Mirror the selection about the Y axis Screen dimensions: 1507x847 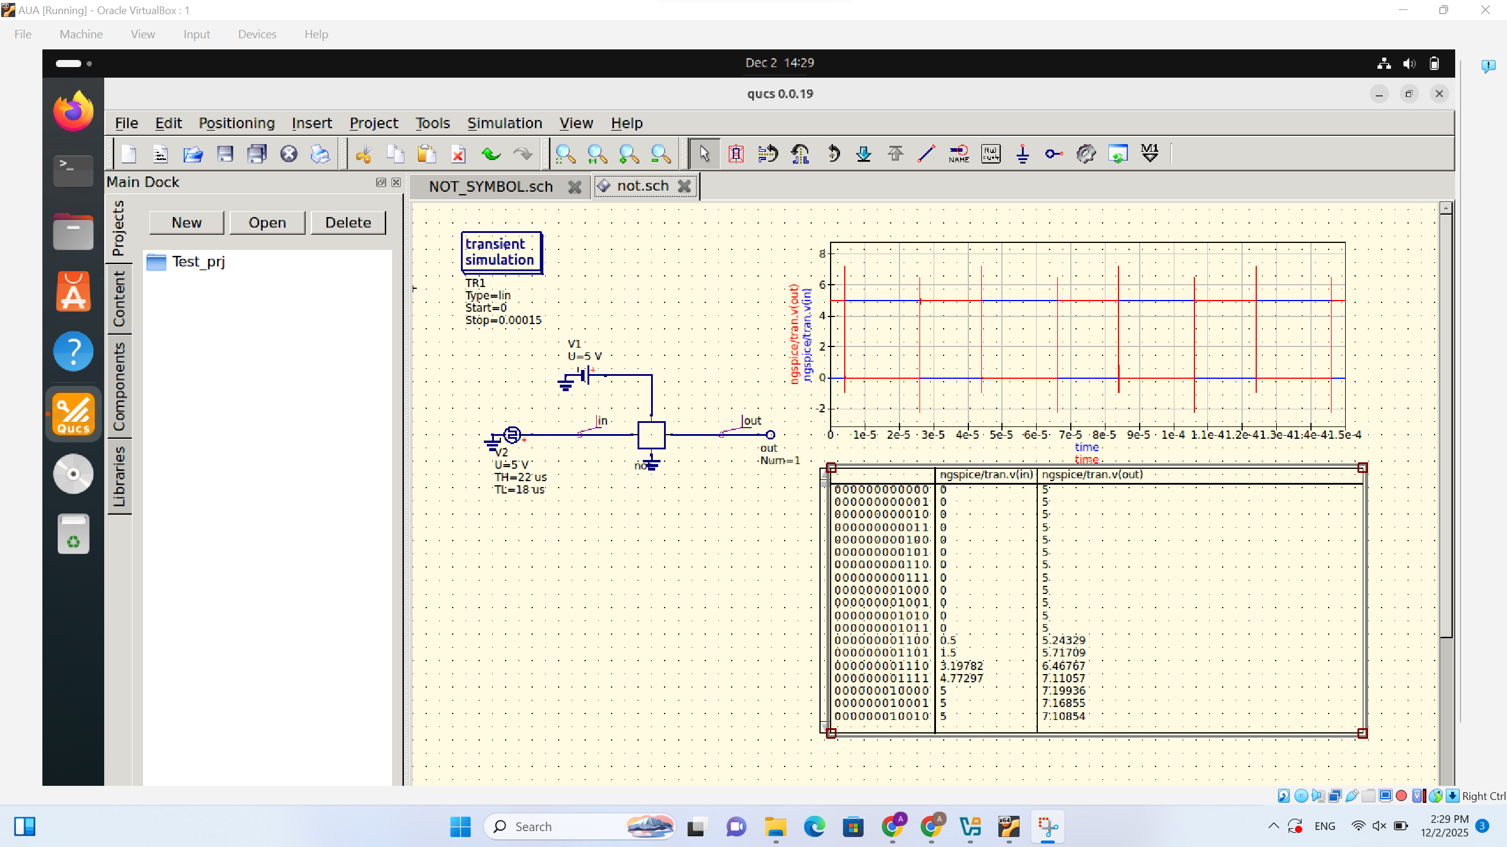[x=800, y=154]
